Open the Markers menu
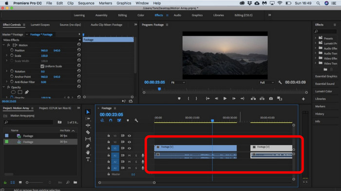 [x=106, y=3]
